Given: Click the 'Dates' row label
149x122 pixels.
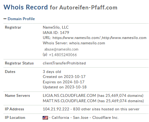Looking at the screenshot, I should [10, 72].
